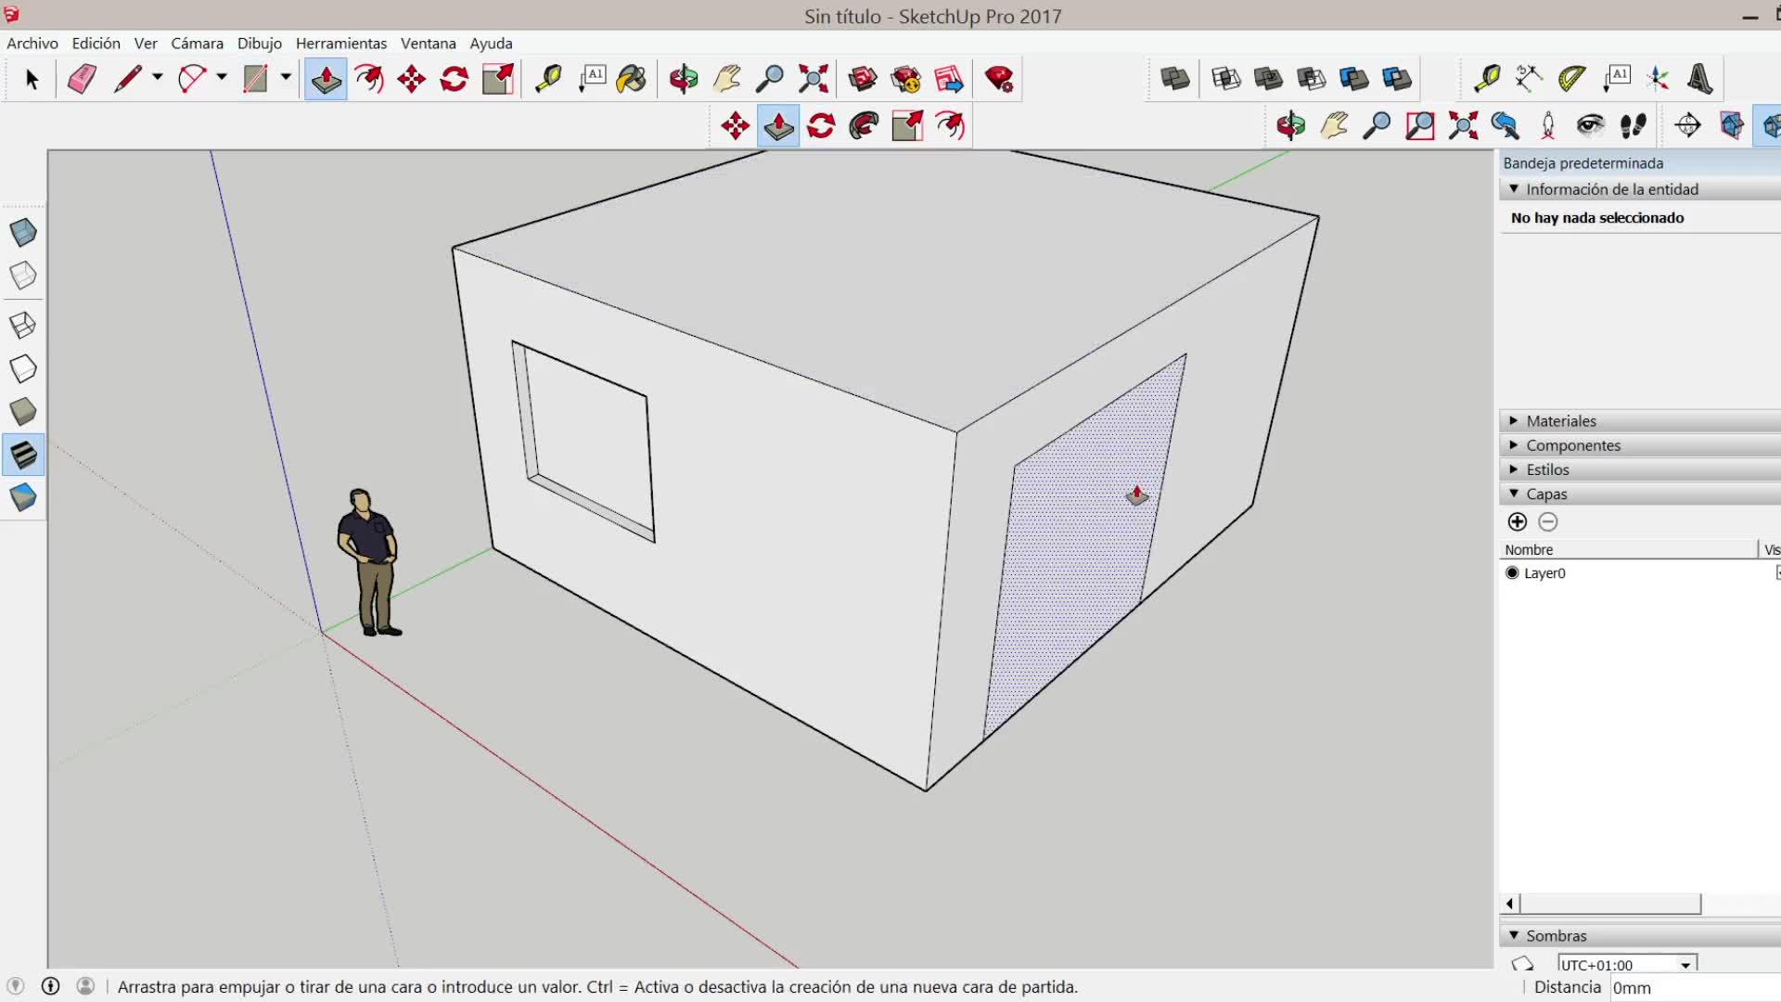Click the layers panel horizontal scrollbar
Image resolution: width=1781 pixels, height=1002 pixels.
click(x=1610, y=904)
